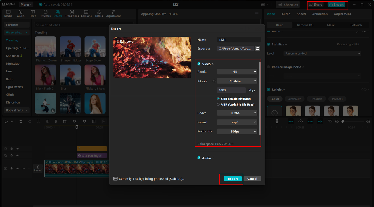
Task: Expand the Body effects category
Action: [17, 110]
